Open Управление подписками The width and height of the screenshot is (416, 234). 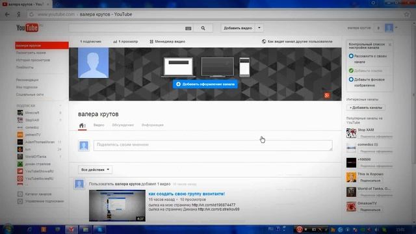click(x=44, y=201)
